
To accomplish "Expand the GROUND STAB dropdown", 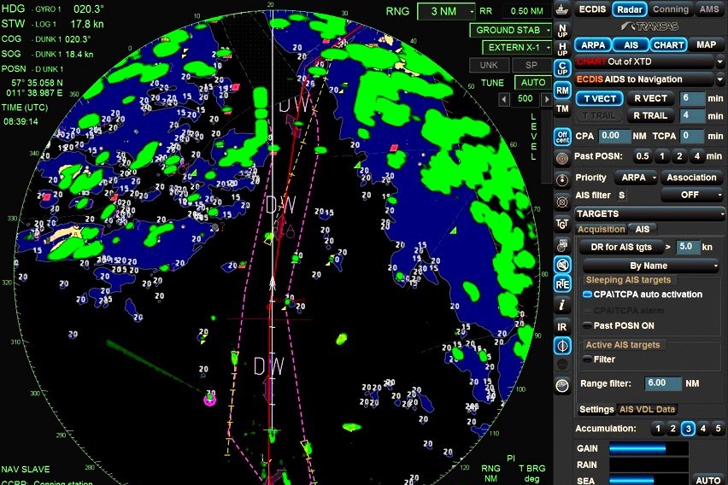I will point(511,30).
